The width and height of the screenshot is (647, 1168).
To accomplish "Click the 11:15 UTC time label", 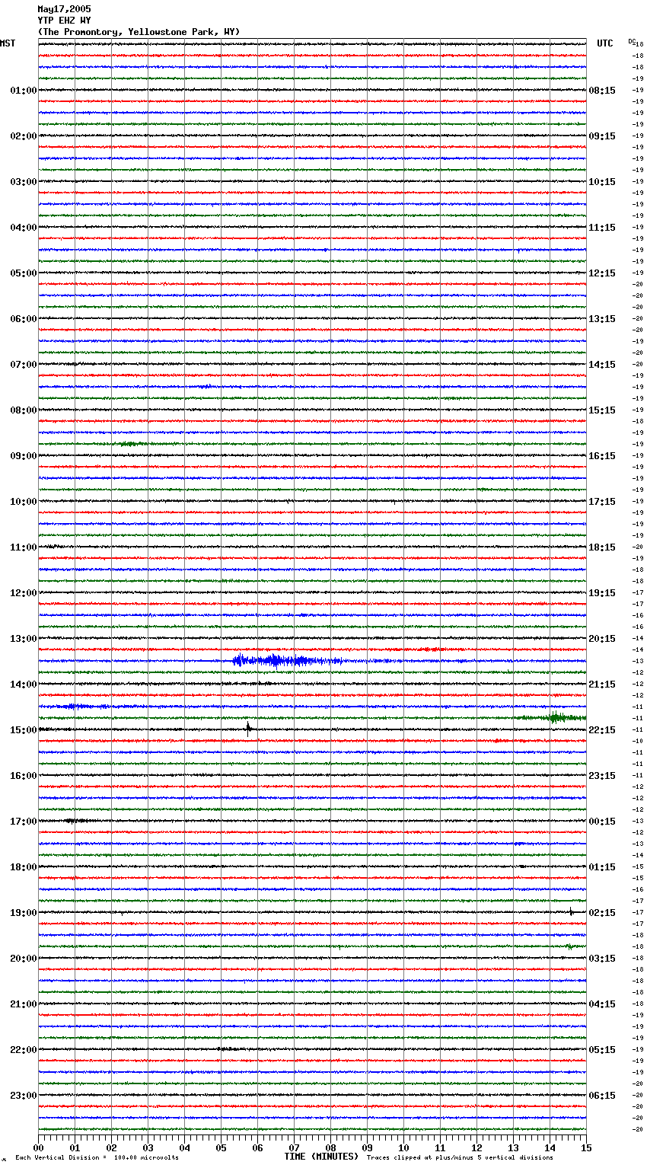I will 602,228.
